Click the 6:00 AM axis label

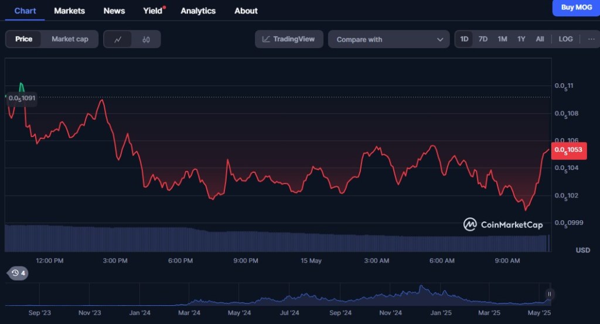point(442,261)
